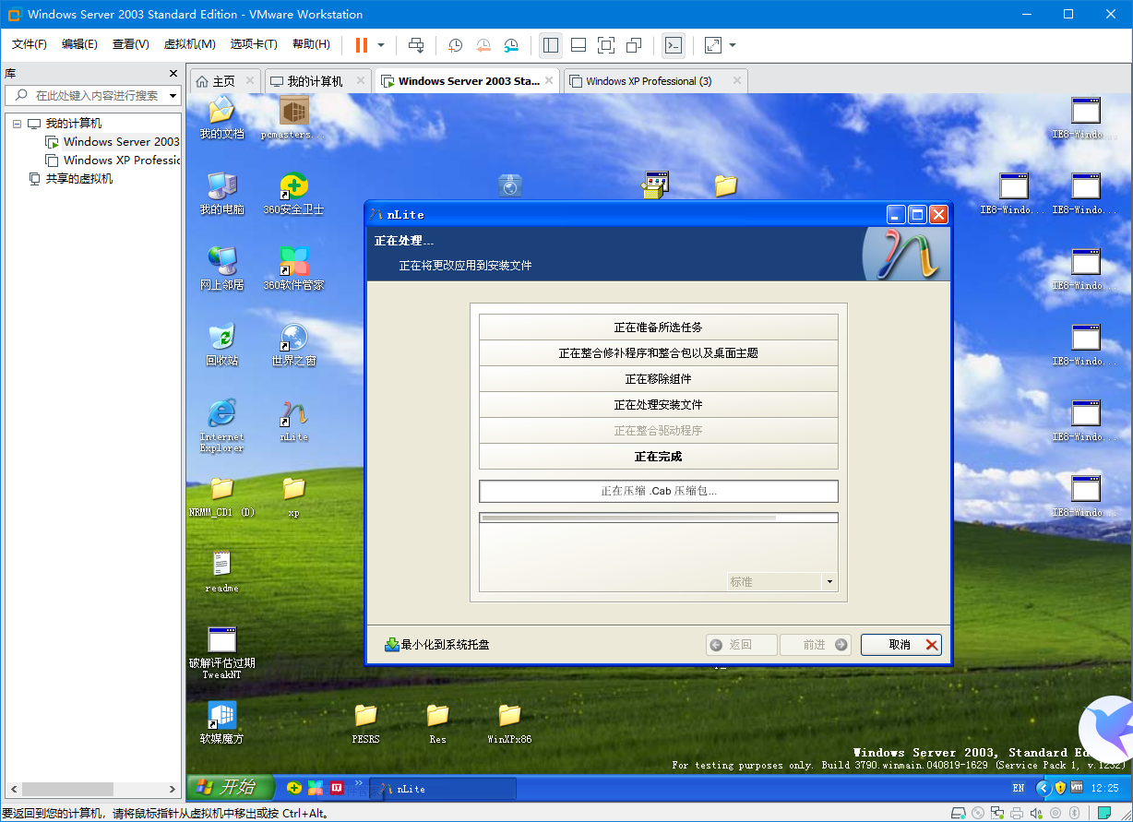Open the 360安全卫士 desktop icon
Viewport: 1133px width, 822px height.
click(x=293, y=194)
